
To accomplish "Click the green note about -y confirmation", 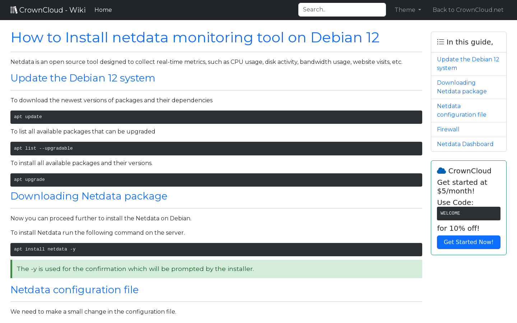I will pyautogui.click(x=216, y=269).
